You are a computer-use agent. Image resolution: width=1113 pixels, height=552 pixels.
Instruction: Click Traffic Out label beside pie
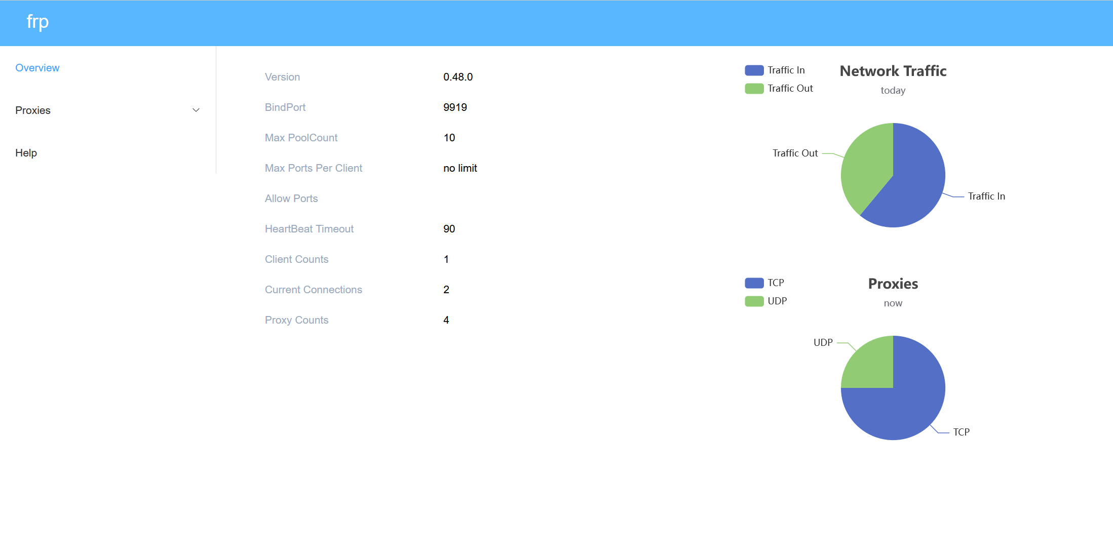[x=795, y=153]
